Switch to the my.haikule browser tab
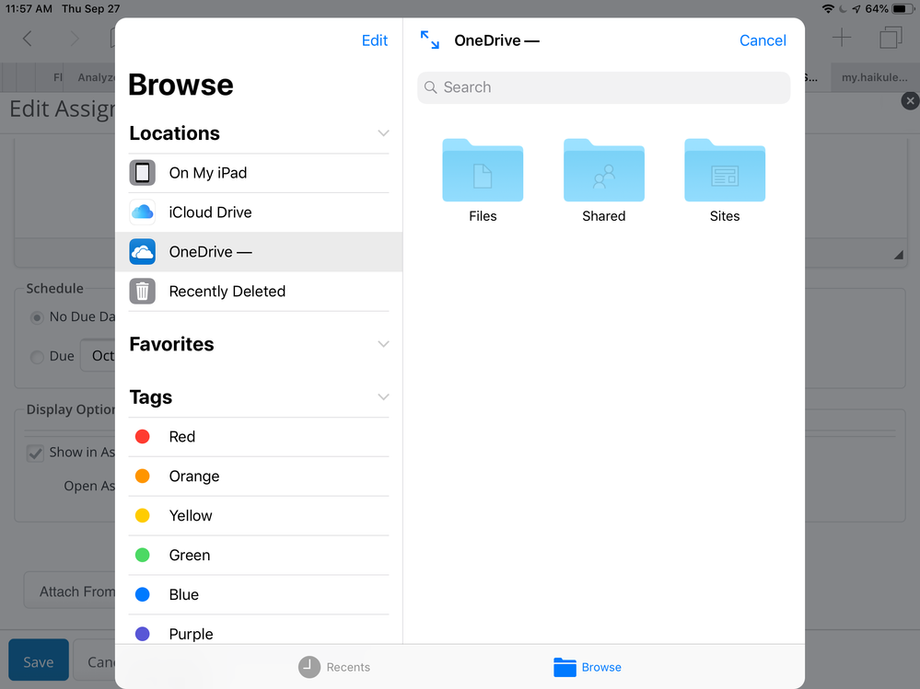Image resolution: width=920 pixels, height=689 pixels. pos(873,77)
